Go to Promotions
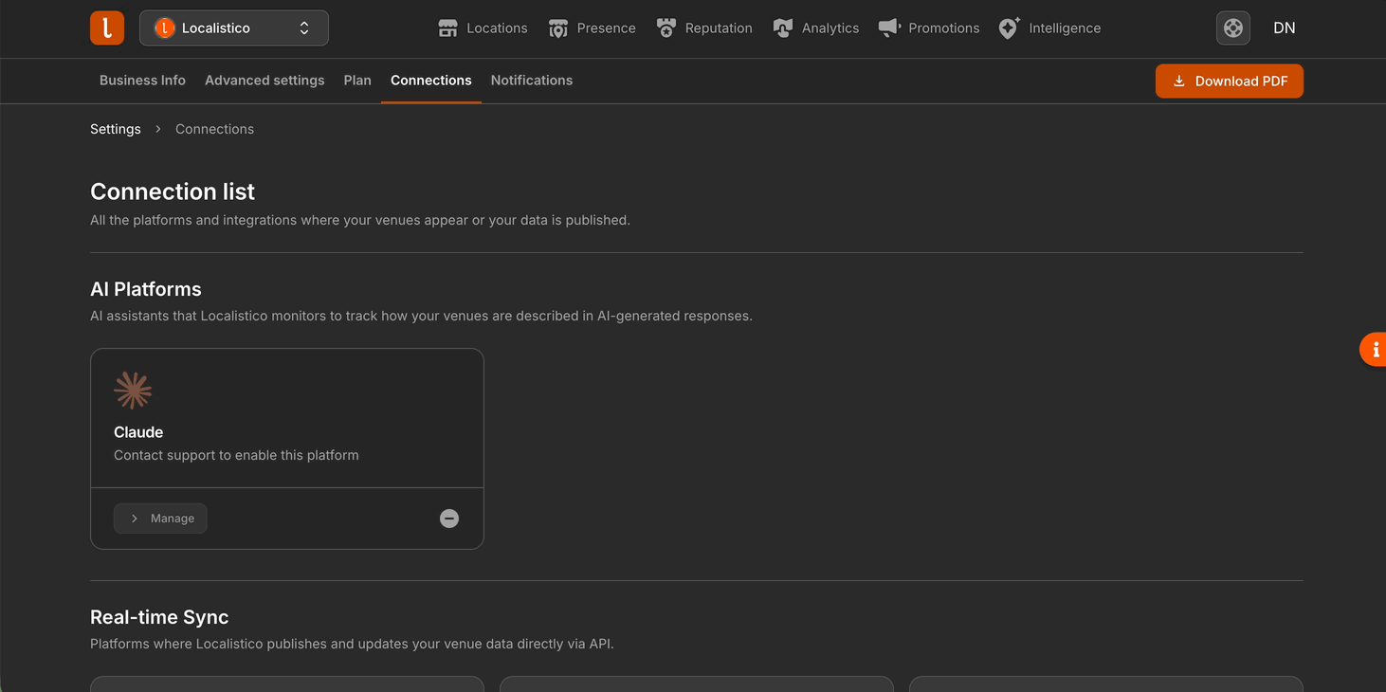This screenshot has width=1386, height=692. [x=929, y=28]
